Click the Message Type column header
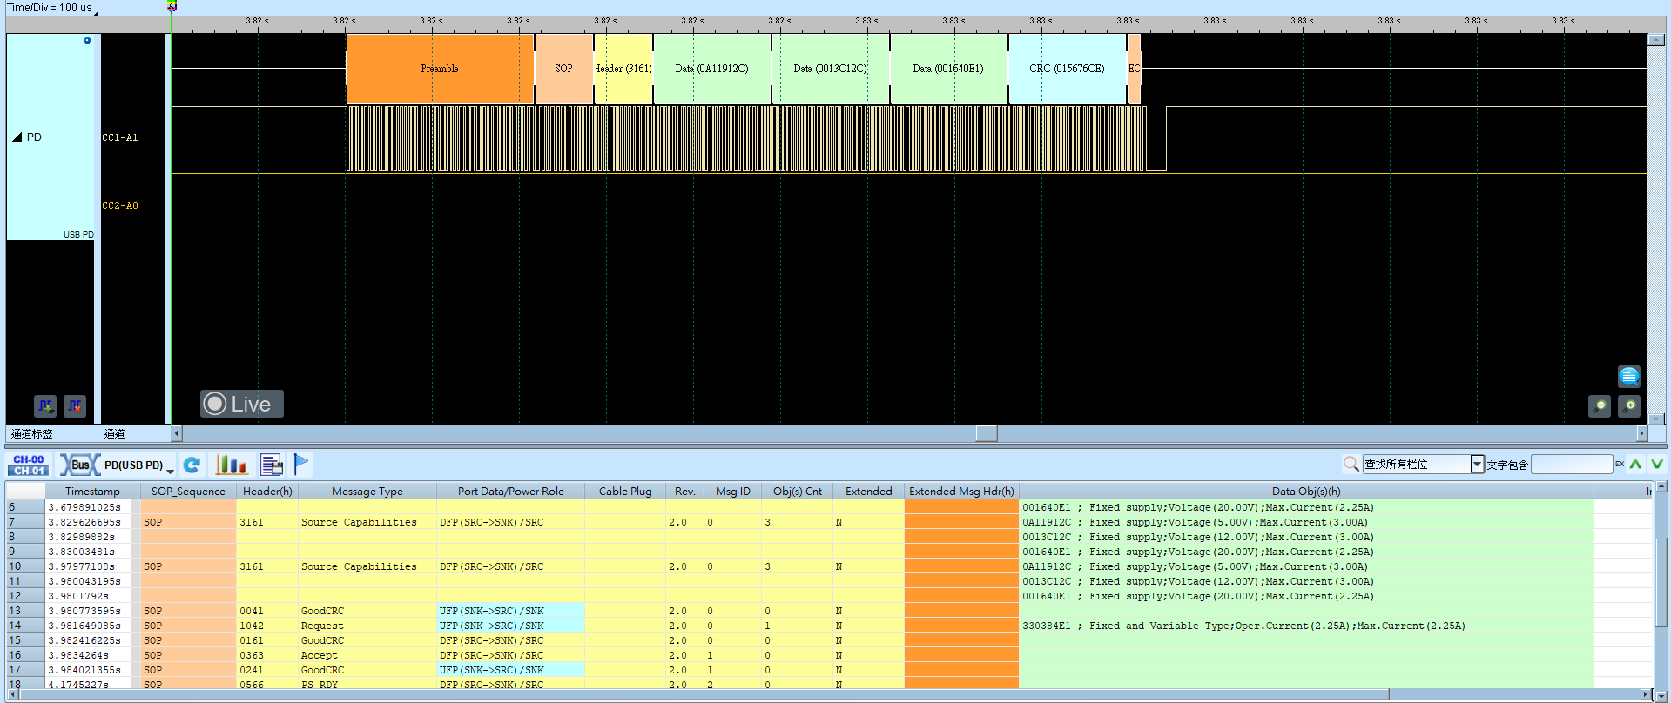 tap(367, 491)
